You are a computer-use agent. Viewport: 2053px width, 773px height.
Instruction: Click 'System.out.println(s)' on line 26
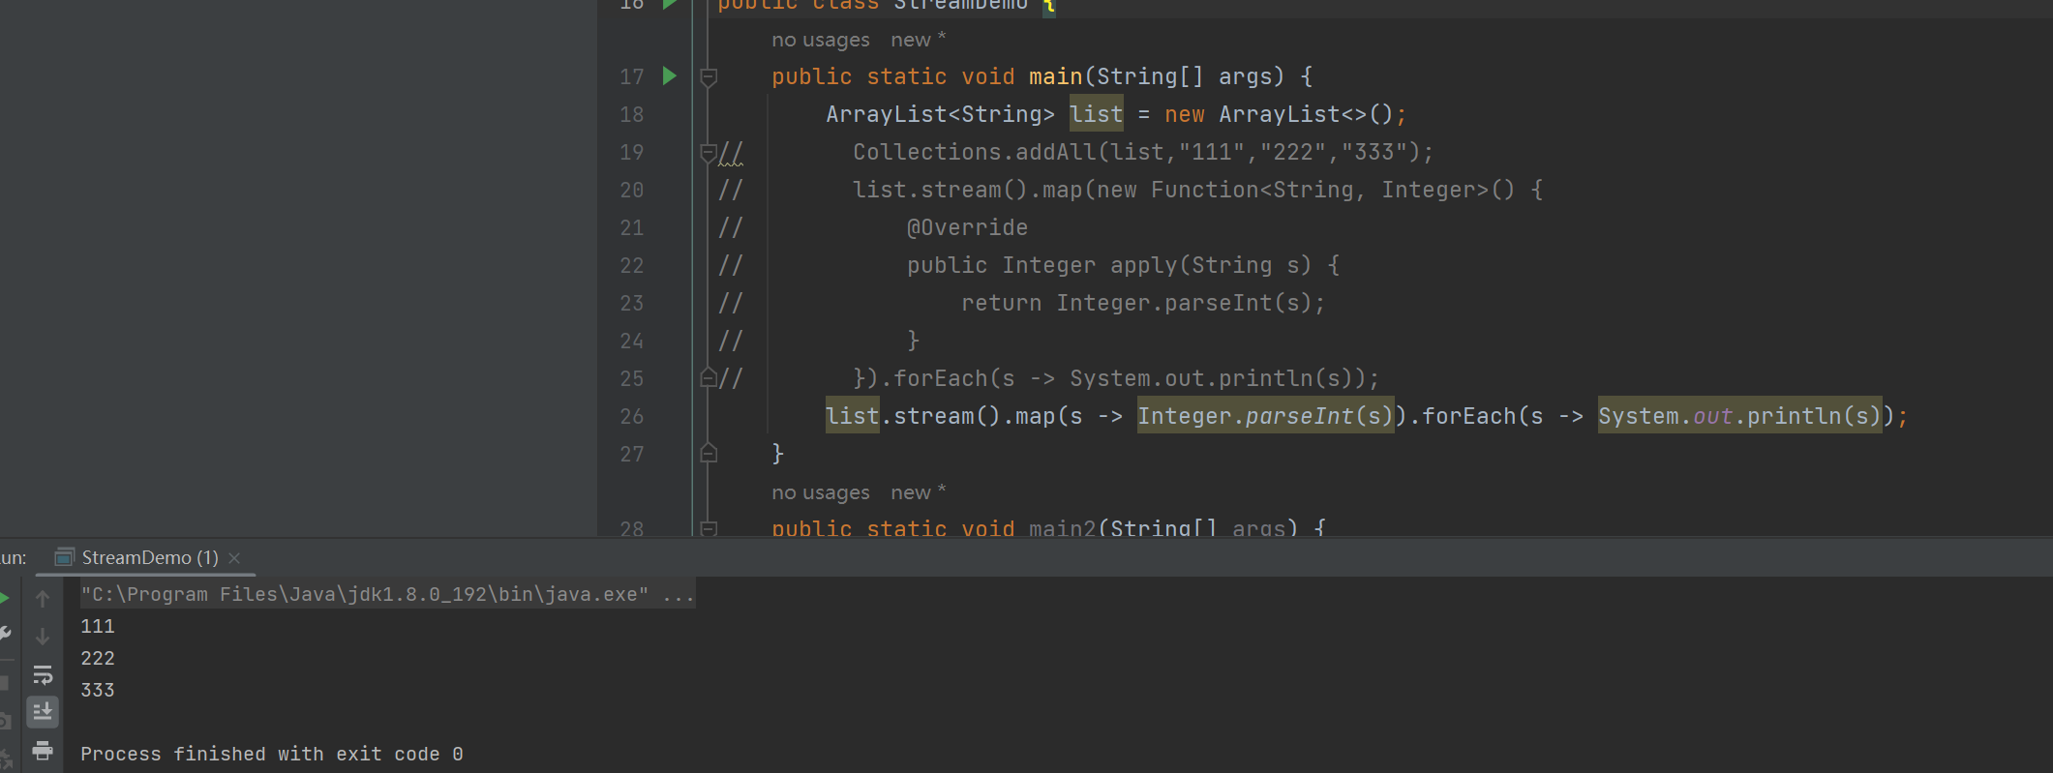1739,416
